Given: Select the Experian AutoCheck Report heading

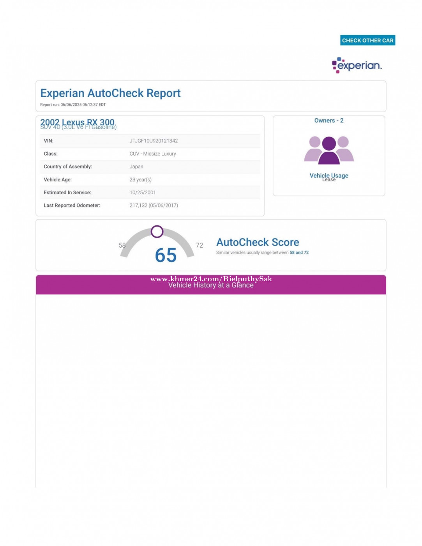Looking at the screenshot, I should (110, 93).
